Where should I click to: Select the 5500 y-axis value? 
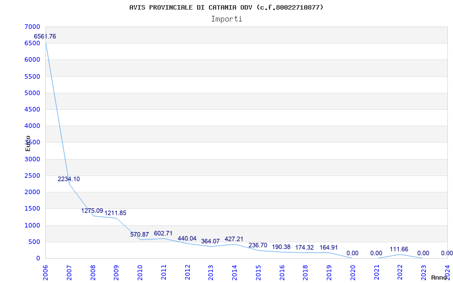point(32,76)
